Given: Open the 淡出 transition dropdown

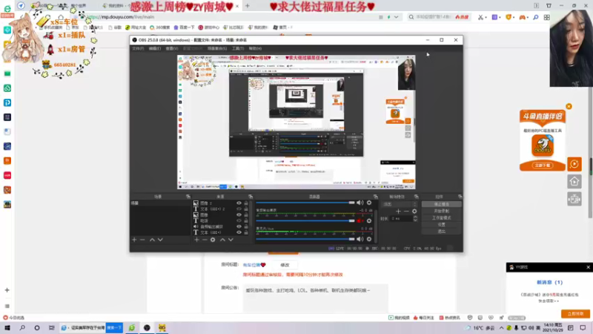Looking at the screenshot, I should tap(400, 204).
